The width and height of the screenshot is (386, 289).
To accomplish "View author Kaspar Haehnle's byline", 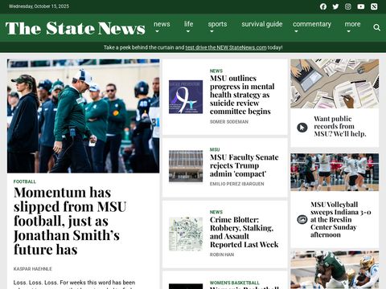I will pos(33,269).
